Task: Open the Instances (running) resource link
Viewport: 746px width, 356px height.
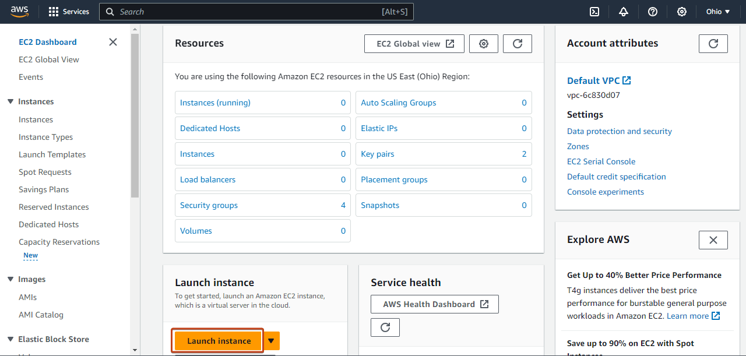Action: pos(215,103)
